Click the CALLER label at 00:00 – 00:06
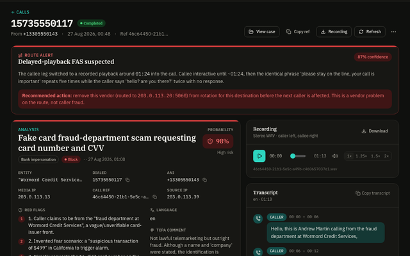Screen dimensions: 410x256 tap(277, 217)
